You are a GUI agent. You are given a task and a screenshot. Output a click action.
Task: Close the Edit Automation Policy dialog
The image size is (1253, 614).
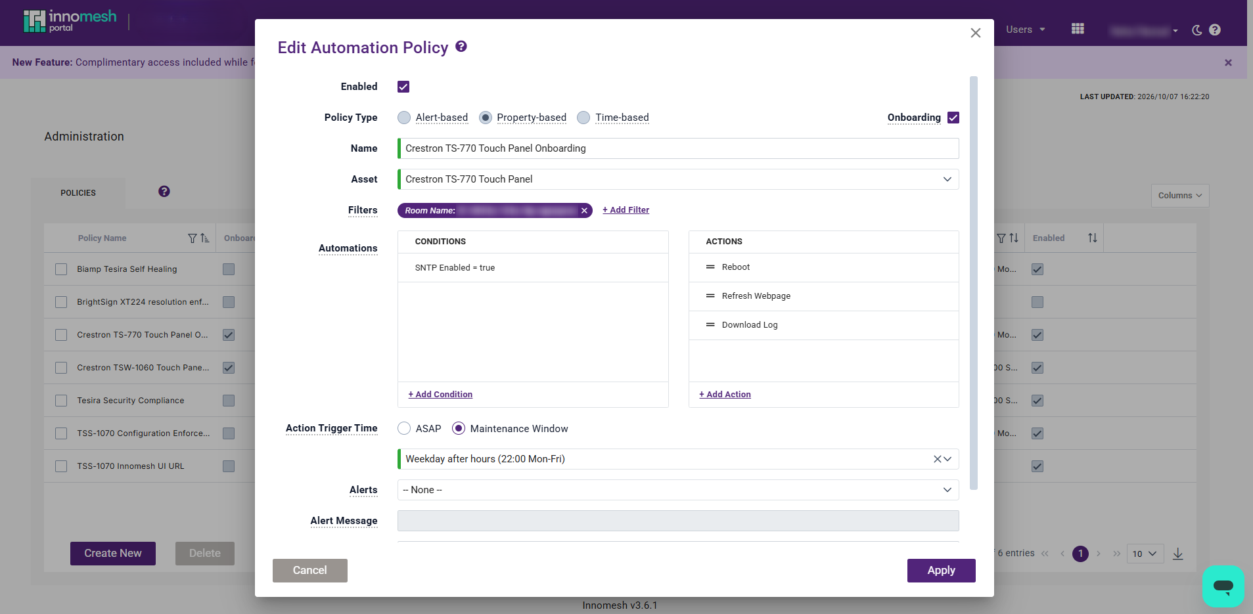tap(976, 33)
